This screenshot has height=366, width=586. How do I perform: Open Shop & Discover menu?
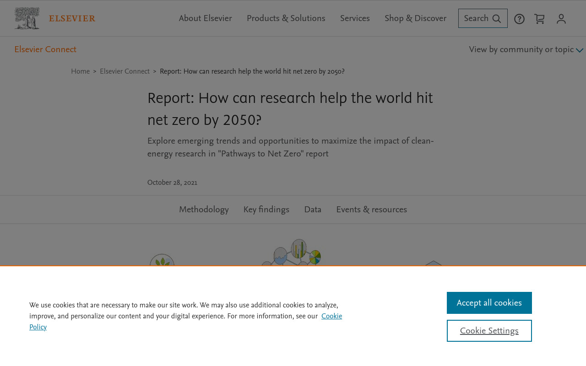point(415,18)
